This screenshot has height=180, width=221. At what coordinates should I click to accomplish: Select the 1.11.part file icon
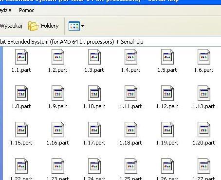coord(131,93)
